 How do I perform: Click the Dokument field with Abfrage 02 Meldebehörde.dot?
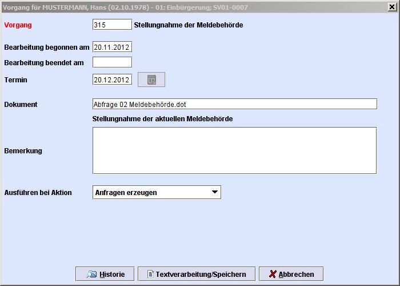234,104
